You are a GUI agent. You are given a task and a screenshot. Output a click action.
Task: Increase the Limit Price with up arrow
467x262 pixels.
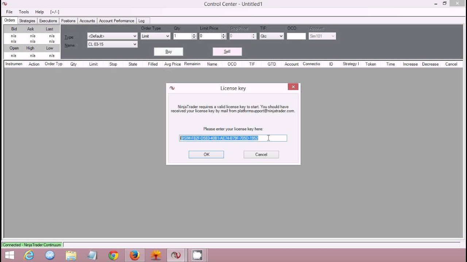point(223,35)
